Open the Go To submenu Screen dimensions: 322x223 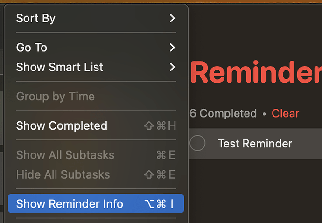pos(96,48)
